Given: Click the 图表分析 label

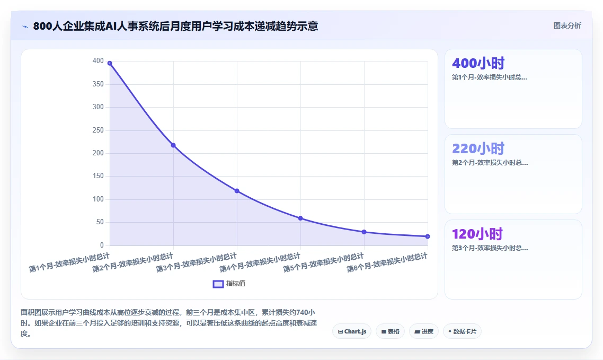Looking at the screenshot, I should [567, 26].
